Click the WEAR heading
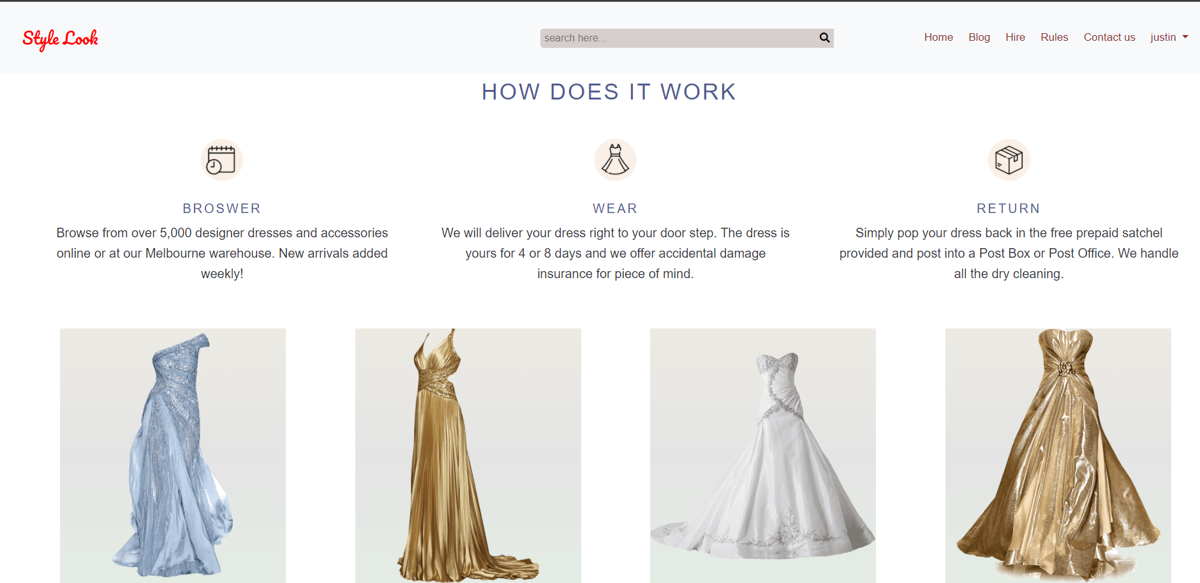The width and height of the screenshot is (1200, 583). pyautogui.click(x=615, y=209)
